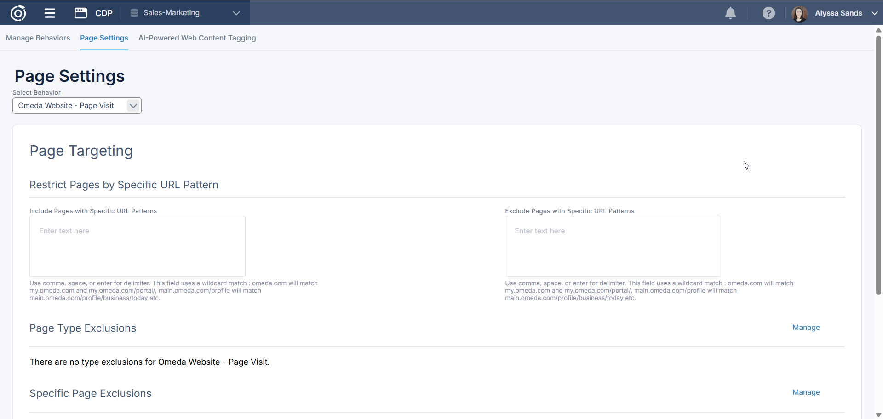Go to AI-Powered Web Content Tagging tab
Image resolution: width=883 pixels, height=419 pixels.
[x=197, y=38]
